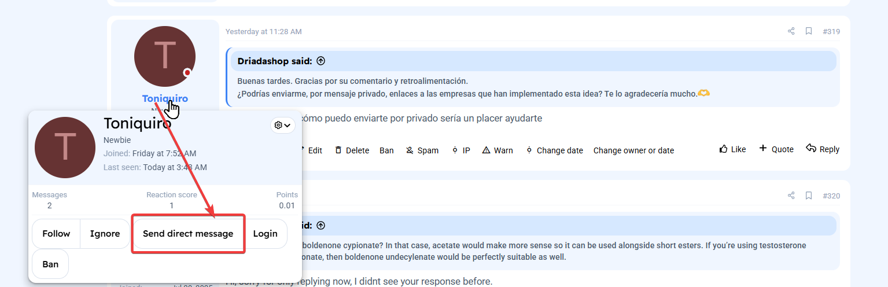Bookmark post #319
Screen dimensions: 888x287
809,31
